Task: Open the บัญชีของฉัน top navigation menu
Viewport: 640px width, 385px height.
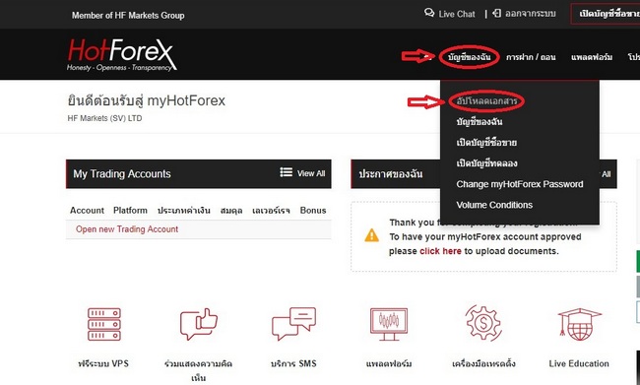Action: [x=469, y=57]
